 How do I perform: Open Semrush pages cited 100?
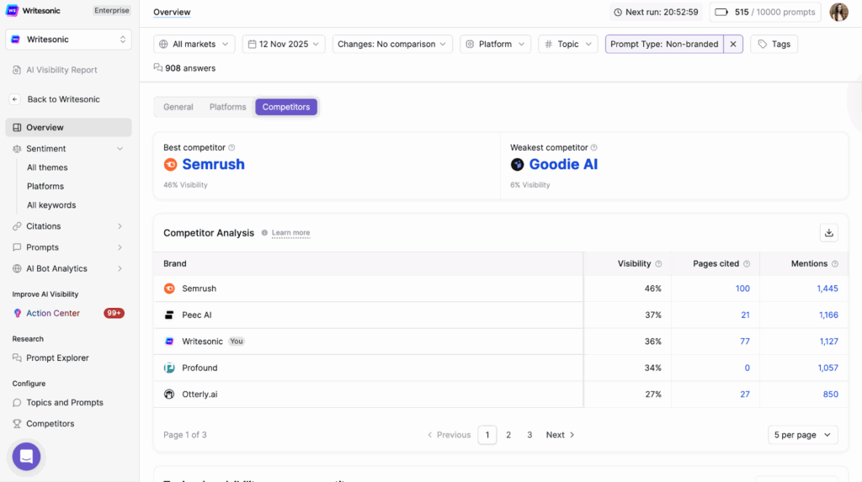(x=742, y=289)
